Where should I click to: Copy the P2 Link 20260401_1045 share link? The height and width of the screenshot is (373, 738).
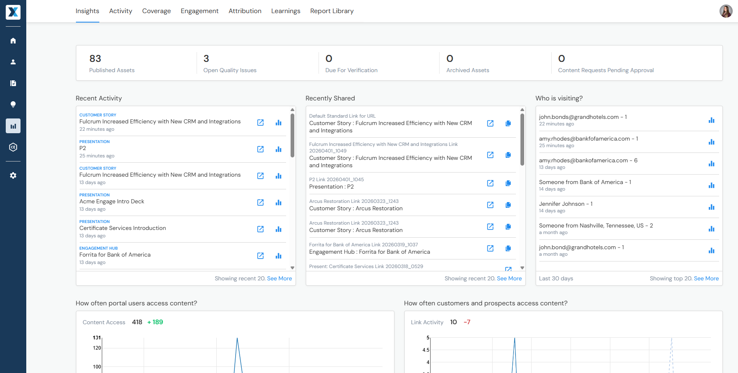pyautogui.click(x=508, y=183)
